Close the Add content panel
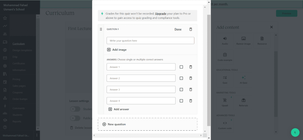 [272, 27]
